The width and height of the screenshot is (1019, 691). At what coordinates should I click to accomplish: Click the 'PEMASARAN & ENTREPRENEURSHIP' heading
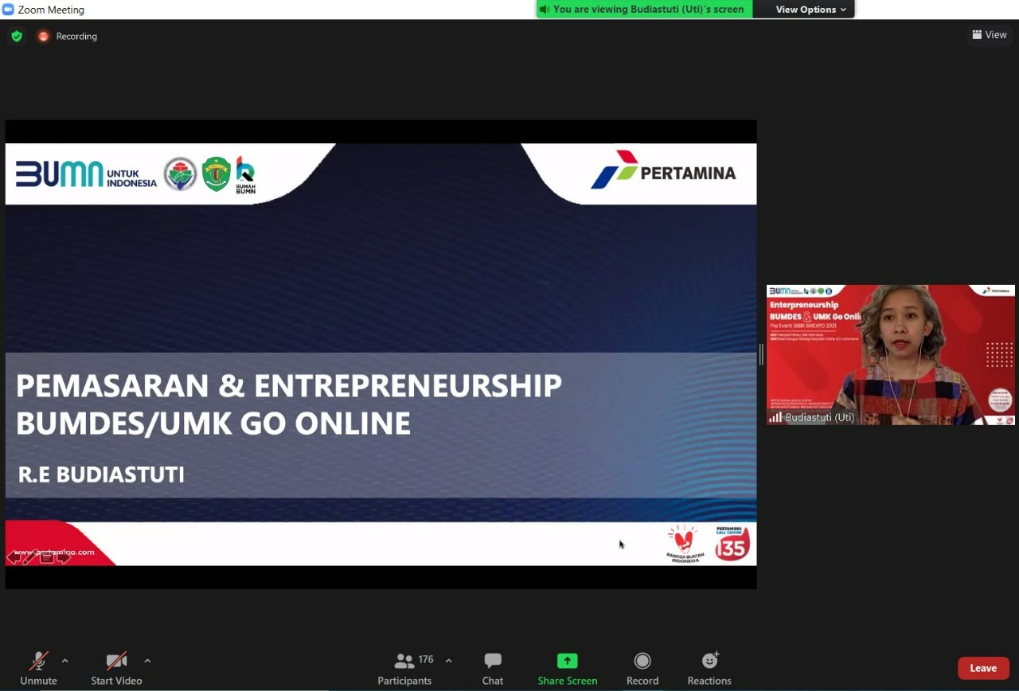pos(289,386)
